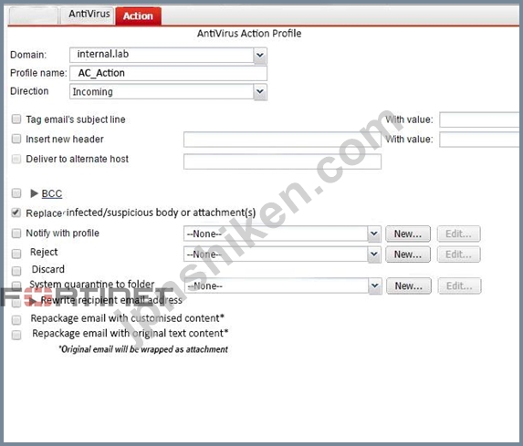
Task: Open the Domain dropdown arrow
Action: pyautogui.click(x=260, y=55)
